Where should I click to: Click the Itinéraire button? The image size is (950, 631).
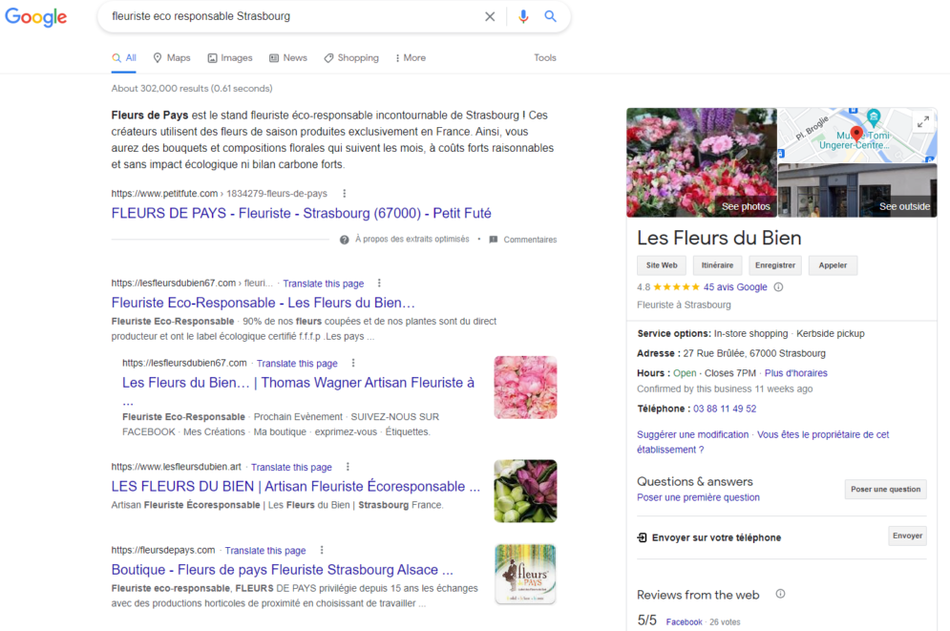(717, 265)
